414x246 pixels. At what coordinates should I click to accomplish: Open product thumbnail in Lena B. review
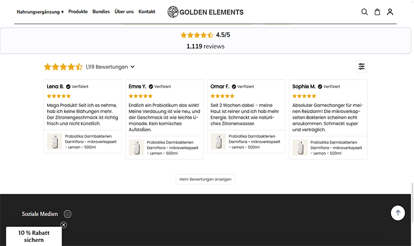click(55, 142)
